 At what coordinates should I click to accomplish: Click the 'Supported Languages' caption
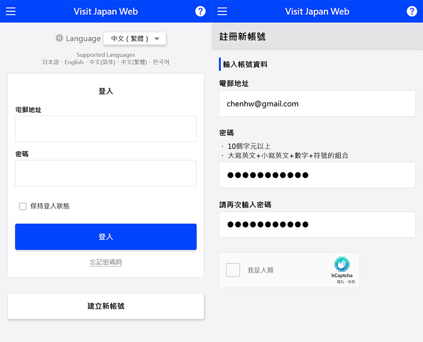[106, 55]
